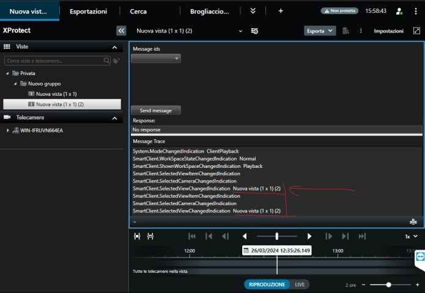Switch to RIPRODUZIONE mode
This screenshot has width=425, height=293.
point(267,284)
